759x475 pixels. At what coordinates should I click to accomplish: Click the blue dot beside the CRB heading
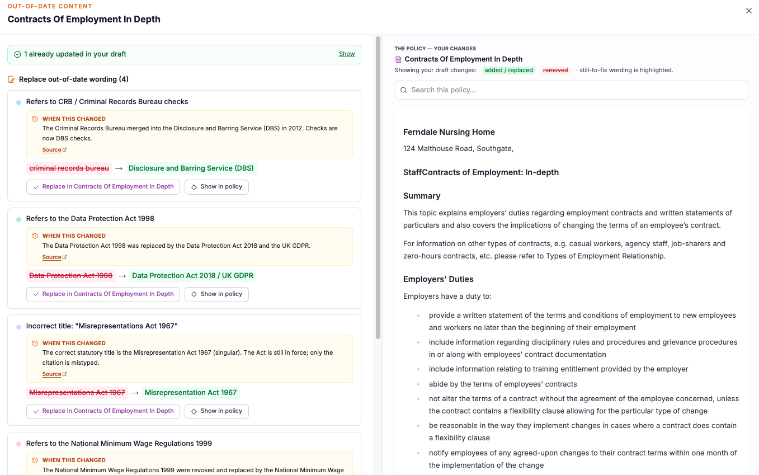pyautogui.click(x=18, y=102)
